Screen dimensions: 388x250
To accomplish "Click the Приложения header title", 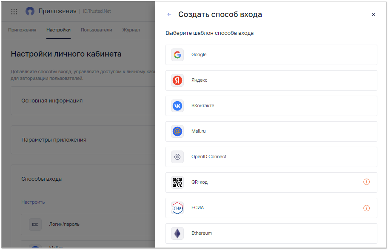I will click(x=57, y=11).
